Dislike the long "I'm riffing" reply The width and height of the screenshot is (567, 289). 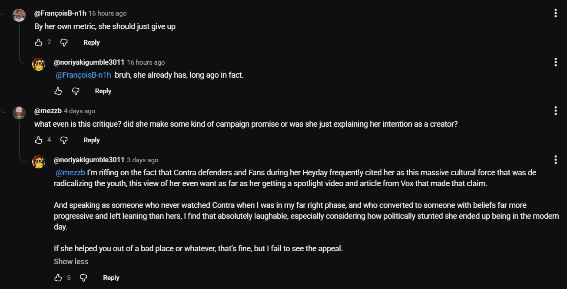pos(83,278)
